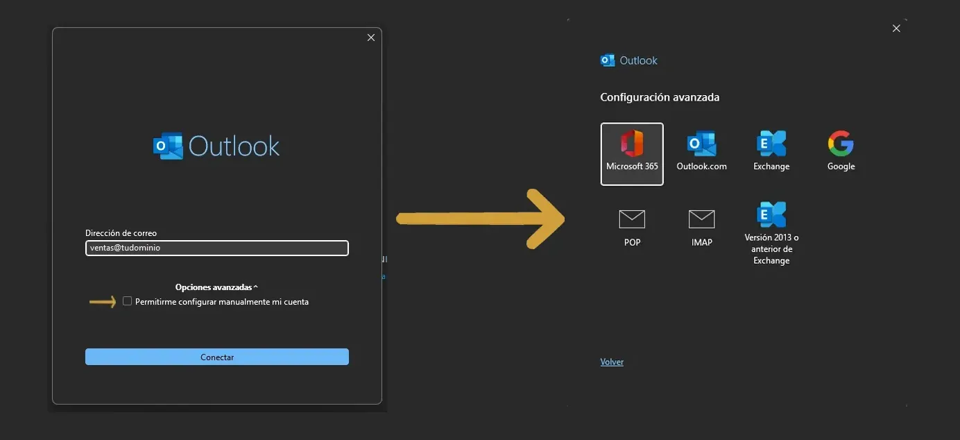Click the chevron next to Opciones avanzadas
Screen dimensions: 960x440
pos(255,286)
